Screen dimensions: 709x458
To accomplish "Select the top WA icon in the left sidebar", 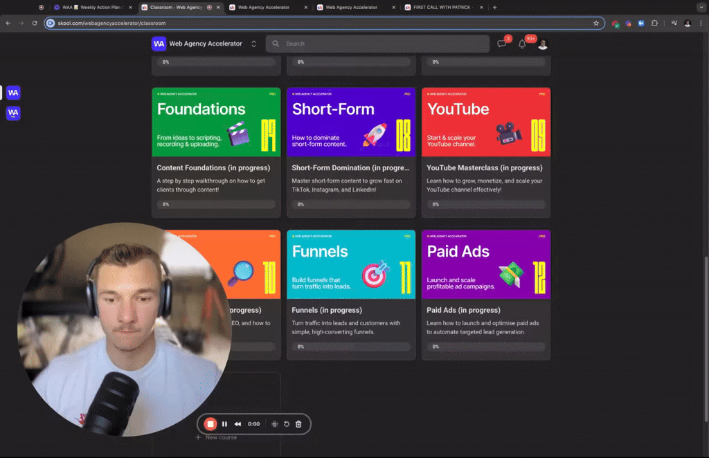I will 12,92.
